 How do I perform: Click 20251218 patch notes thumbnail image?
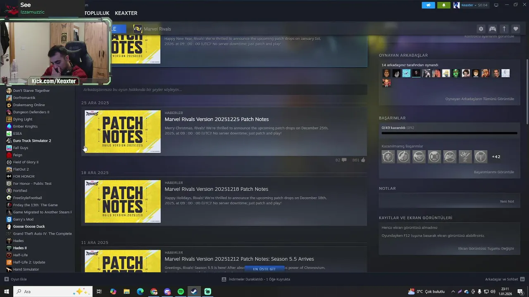tap(123, 201)
